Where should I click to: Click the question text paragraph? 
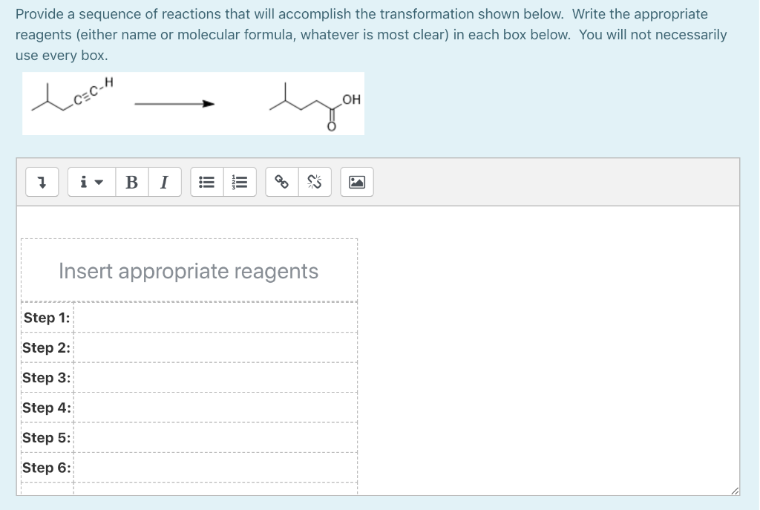pos(371,34)
